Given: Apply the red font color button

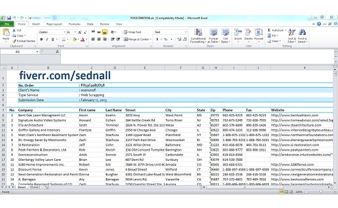Looking at the screenshot, I should 83,39.
